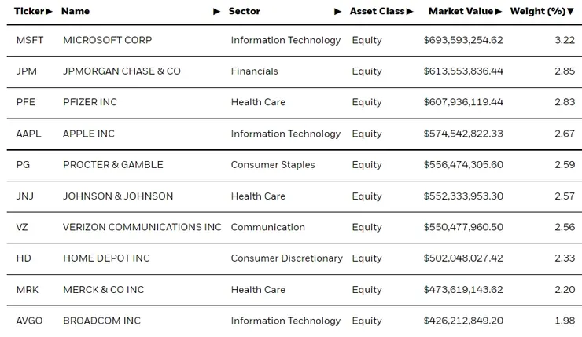Select HOME DEPOT INC row
The width and height of the screenshot is (582, 337).
coord(106,258)
